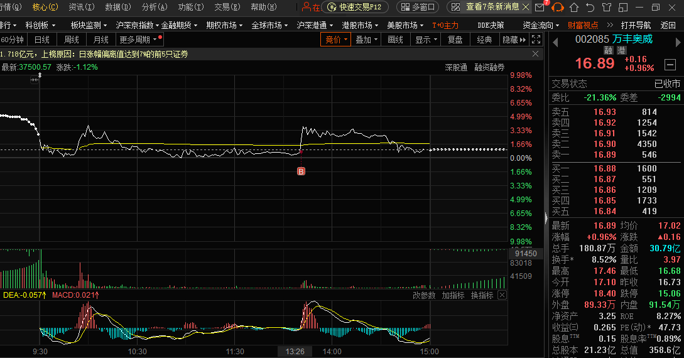This screenshot has width=684, height=358.
Task: Click the 融资融券 label on chart
Action: [x=489, y=67]
